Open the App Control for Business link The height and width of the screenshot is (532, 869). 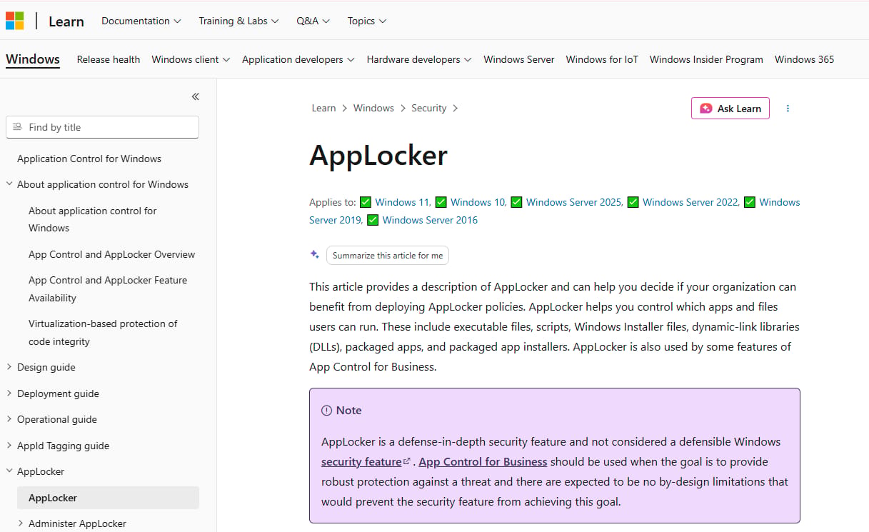(x=483, y=461)
